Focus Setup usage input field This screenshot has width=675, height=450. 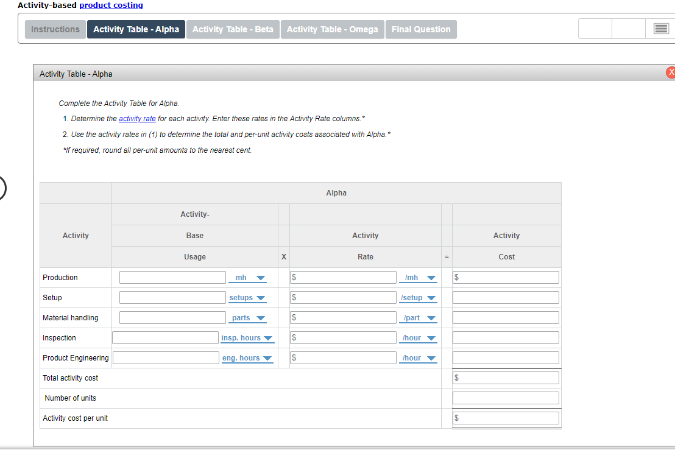point(172,298)
